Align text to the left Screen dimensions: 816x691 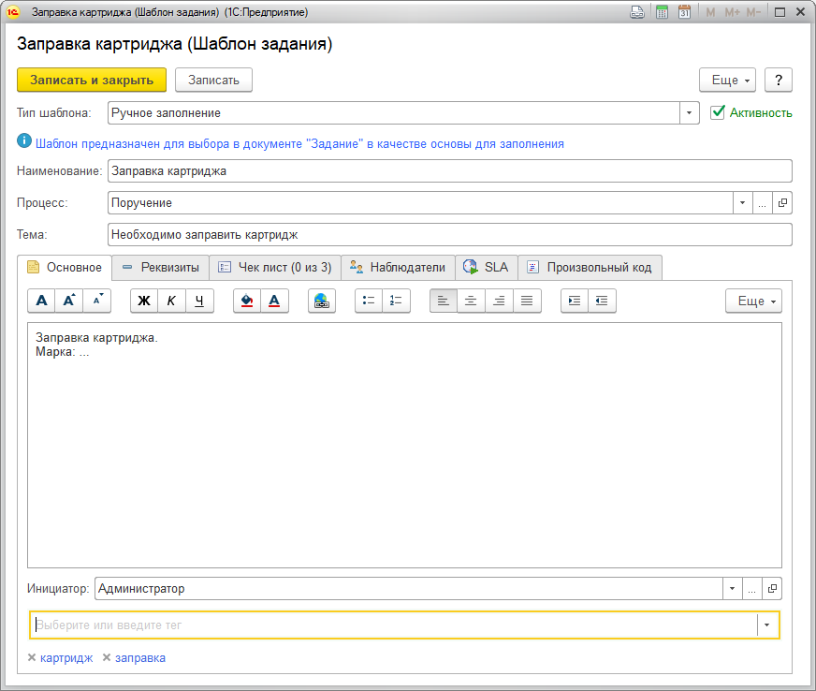pyautogui.click(x=444, y=301)
